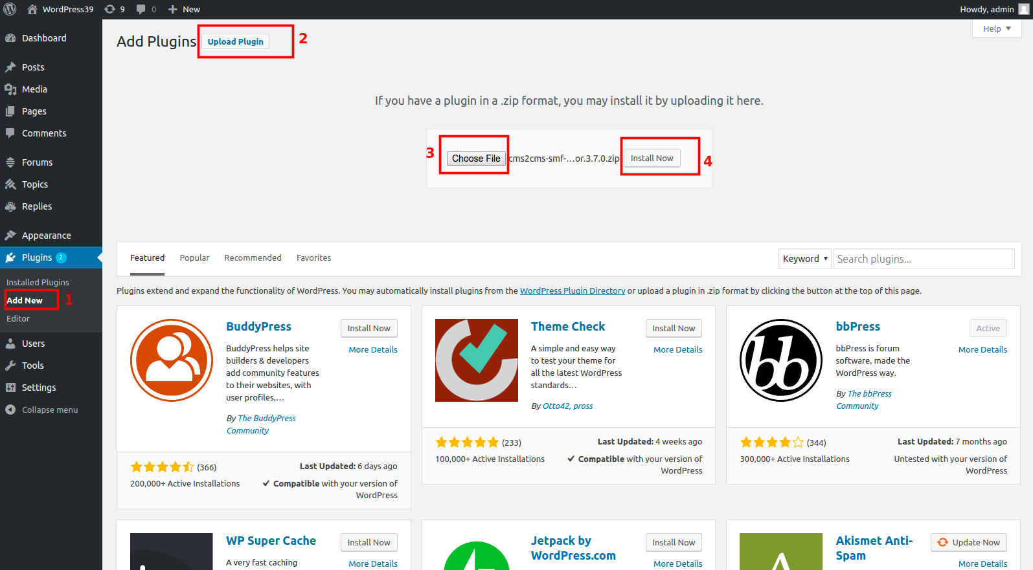The width and height of the screenshot is (1033, 570).
Task: Open Installed Plugins submenu item
Action: (x=38, y=282)
